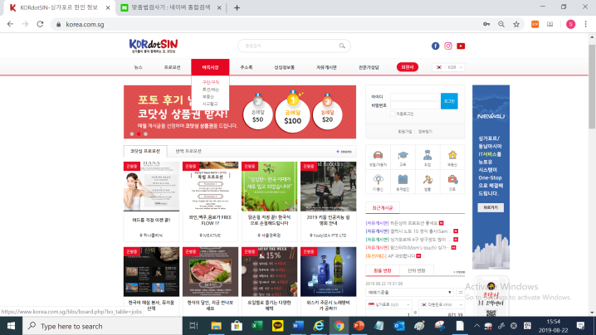596x335 pixels.
Task: Open KakaoTalk from the taskbar
Action: point(277,326)
